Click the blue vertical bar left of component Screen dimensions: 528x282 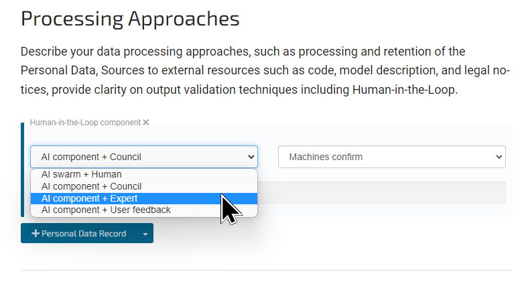point(23,169)
